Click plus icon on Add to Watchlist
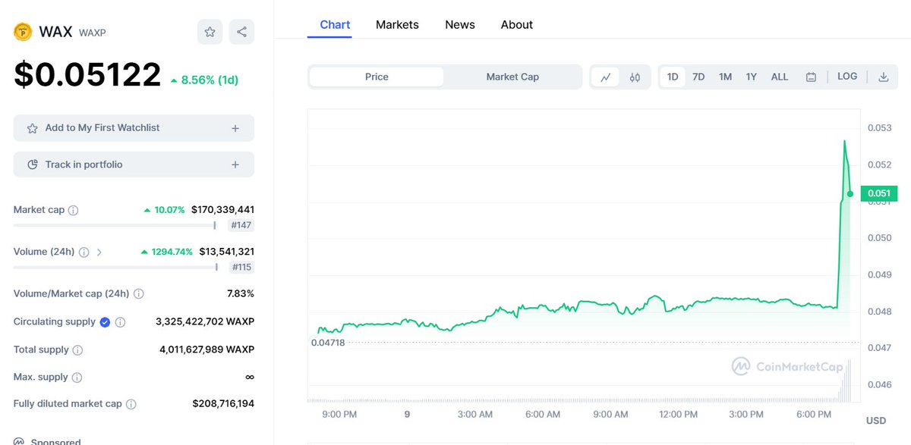911x445 pixels. 235,128
